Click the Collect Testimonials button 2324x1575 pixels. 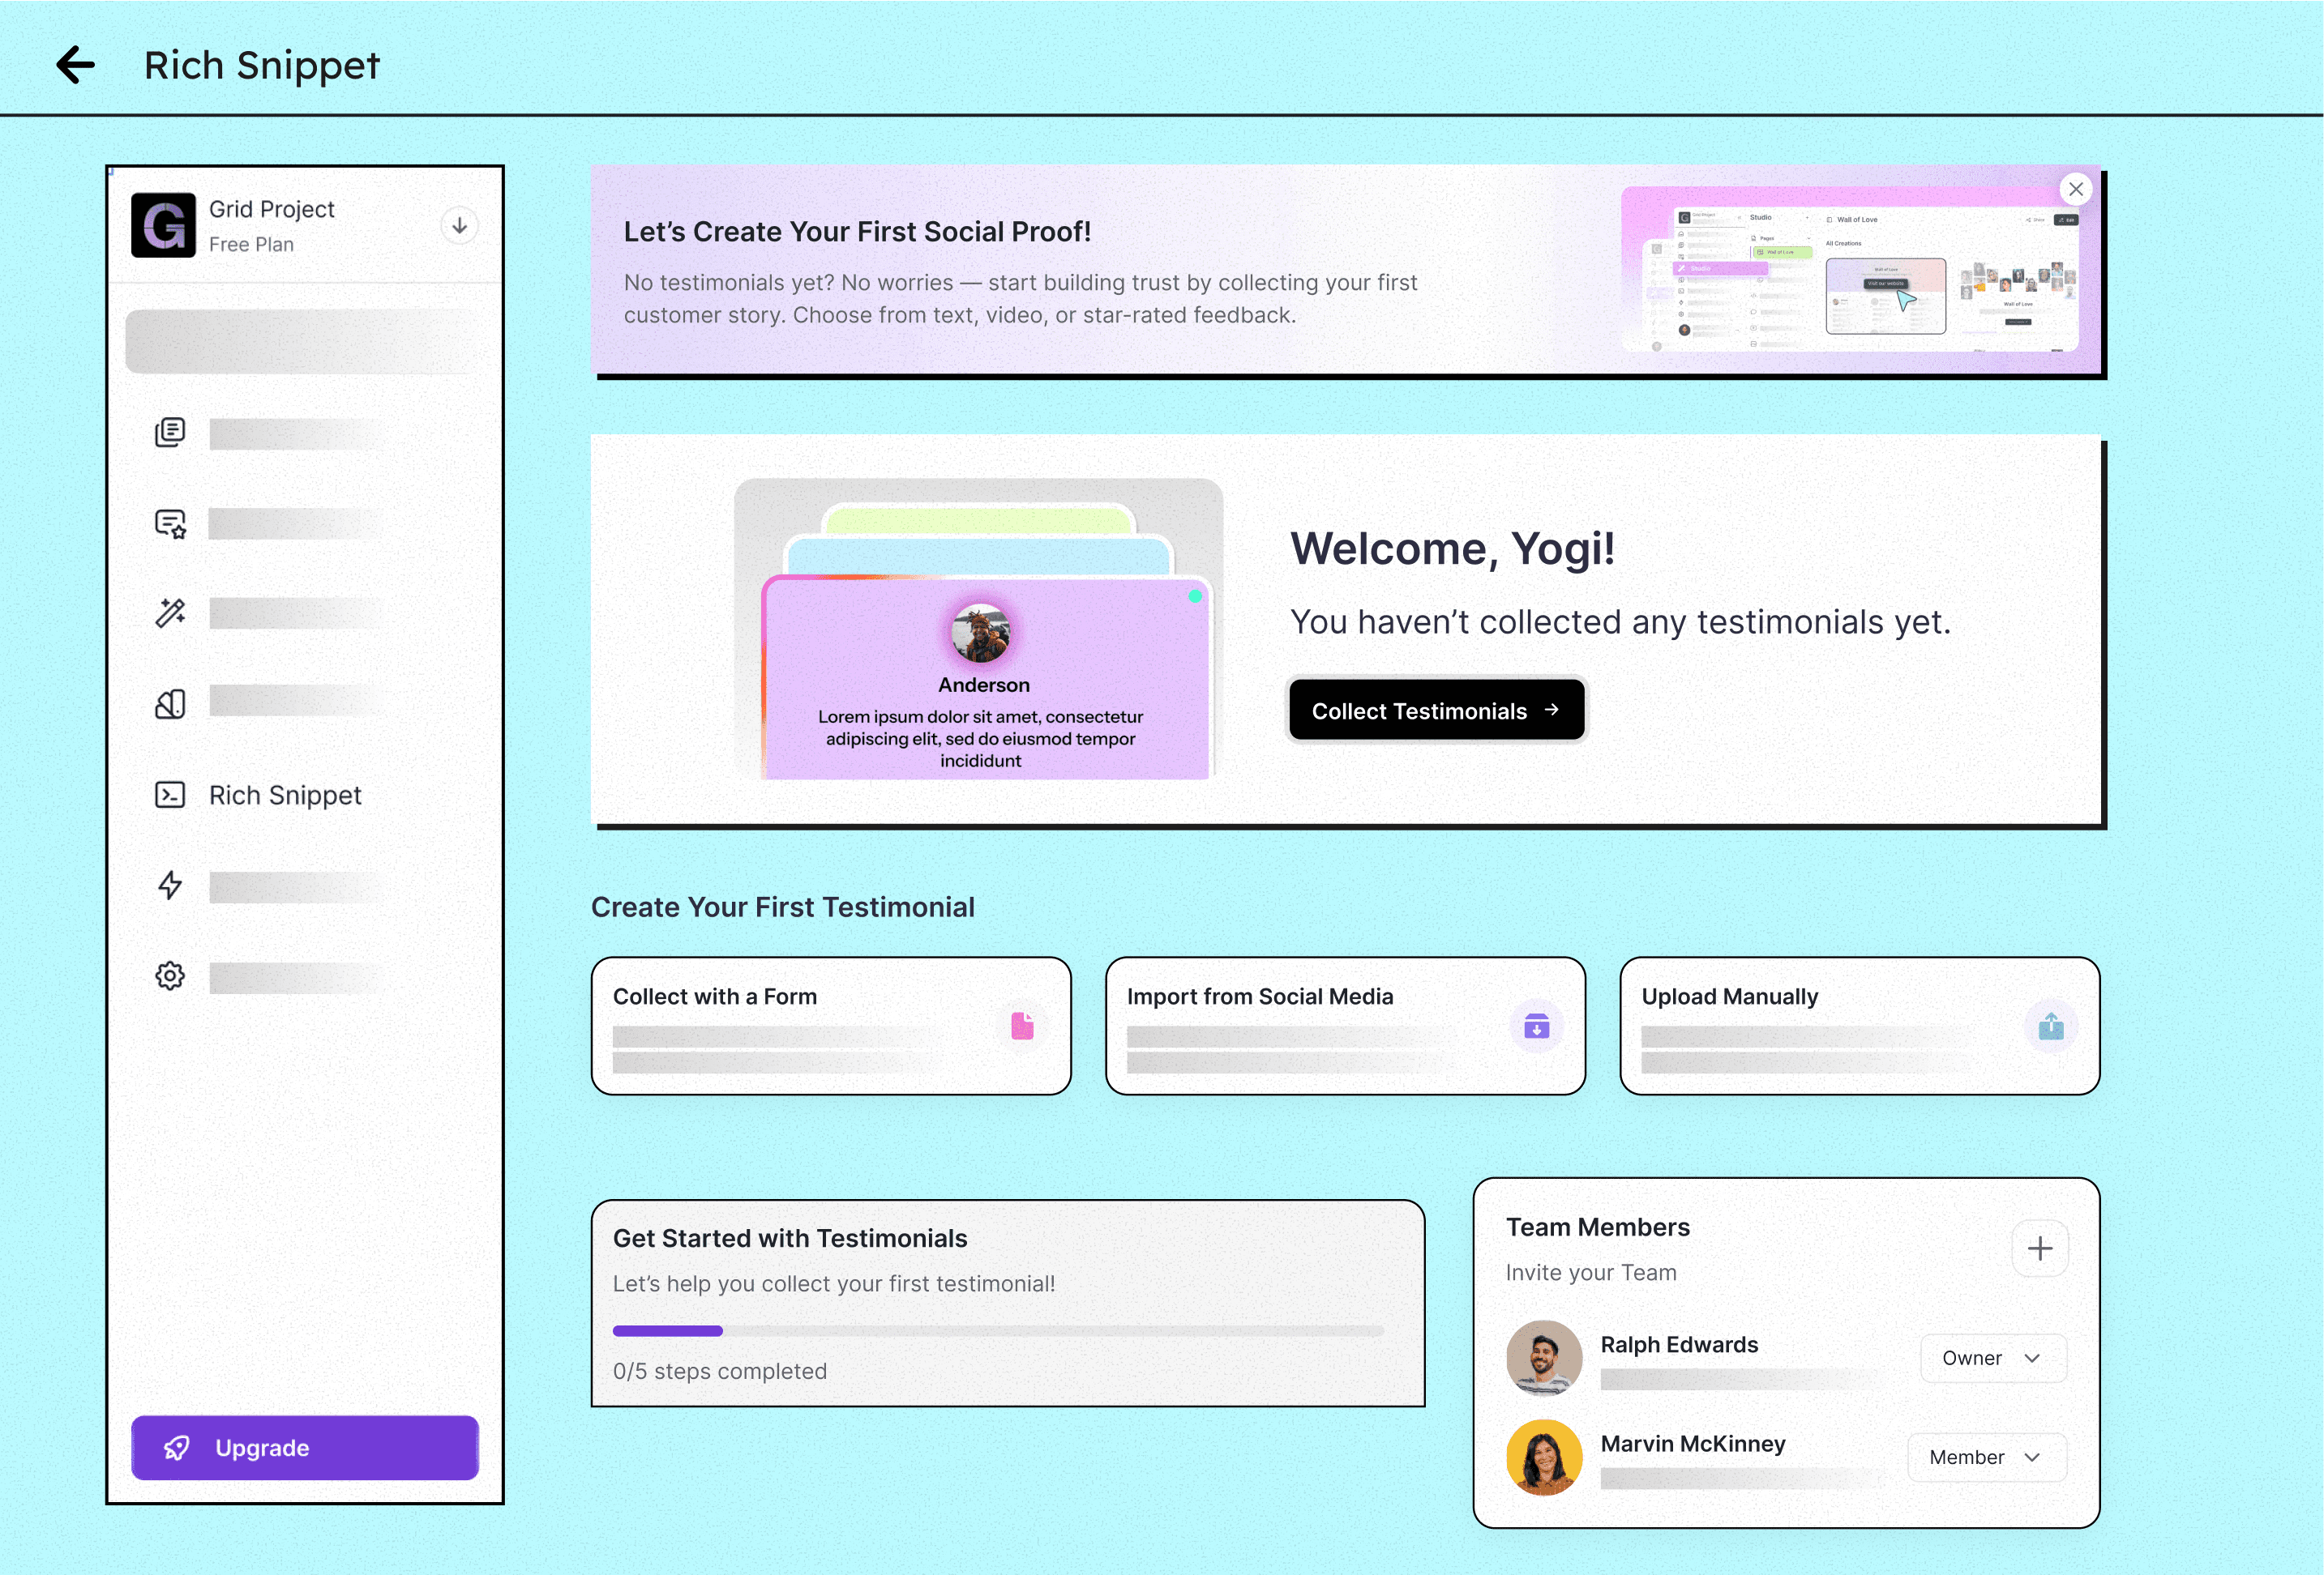(x=1436, y=711)
